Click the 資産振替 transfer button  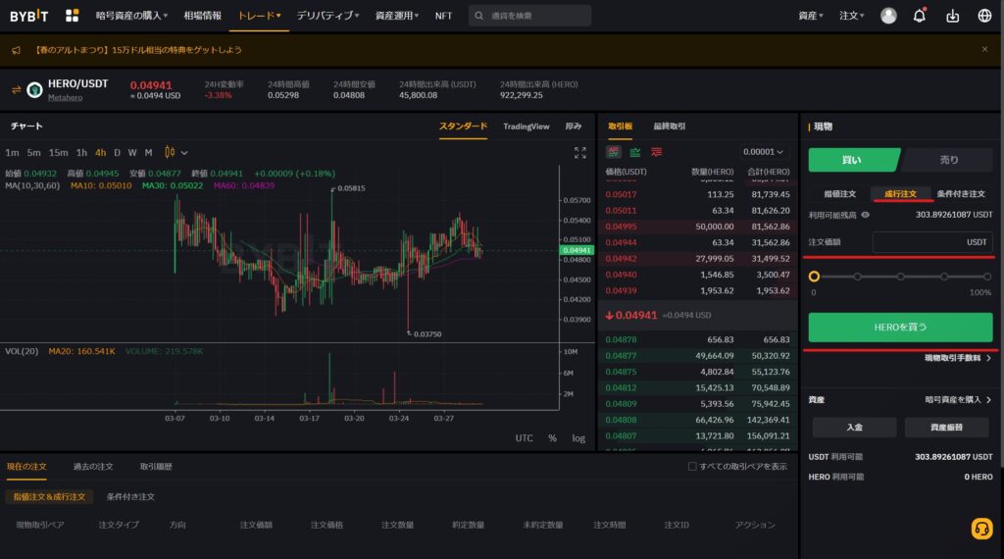point(946,427)
